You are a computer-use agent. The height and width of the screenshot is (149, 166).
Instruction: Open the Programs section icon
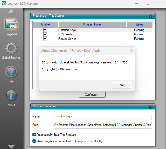pyautogui.click(x=11, y=24)
